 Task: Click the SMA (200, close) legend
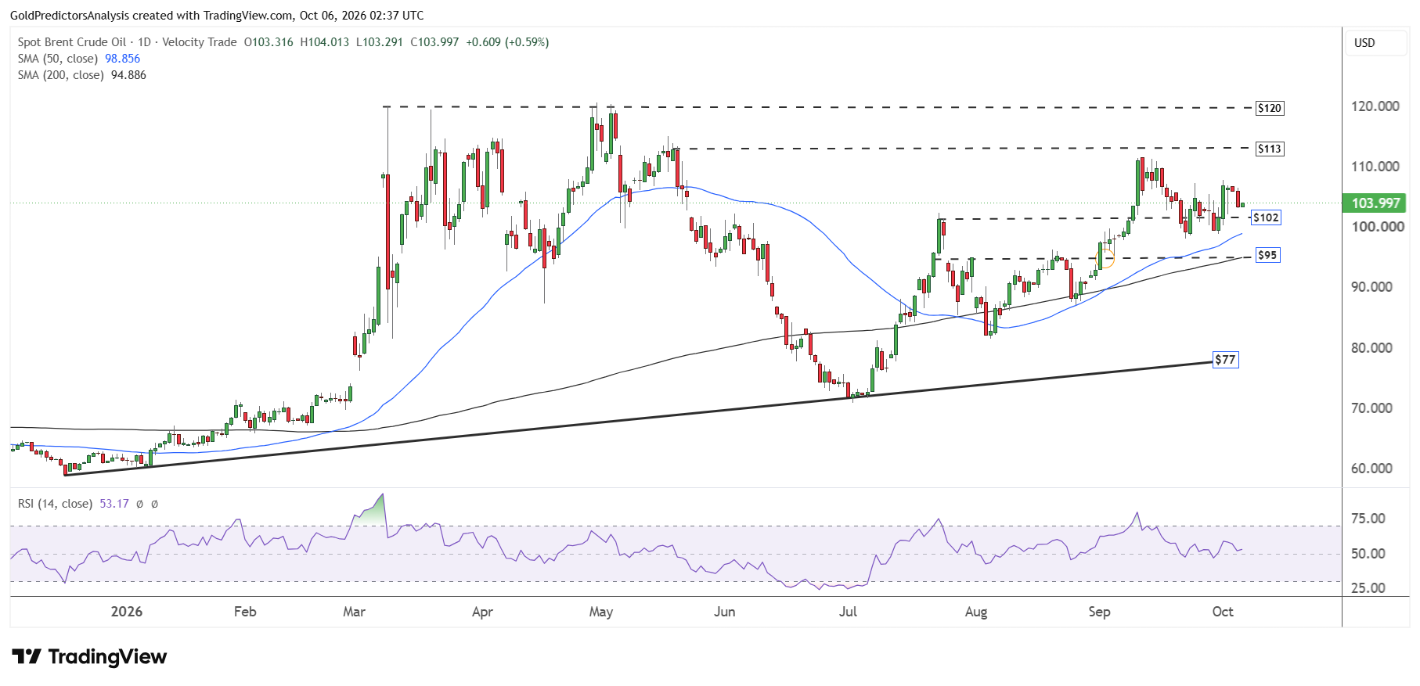[x=61, y=75]
